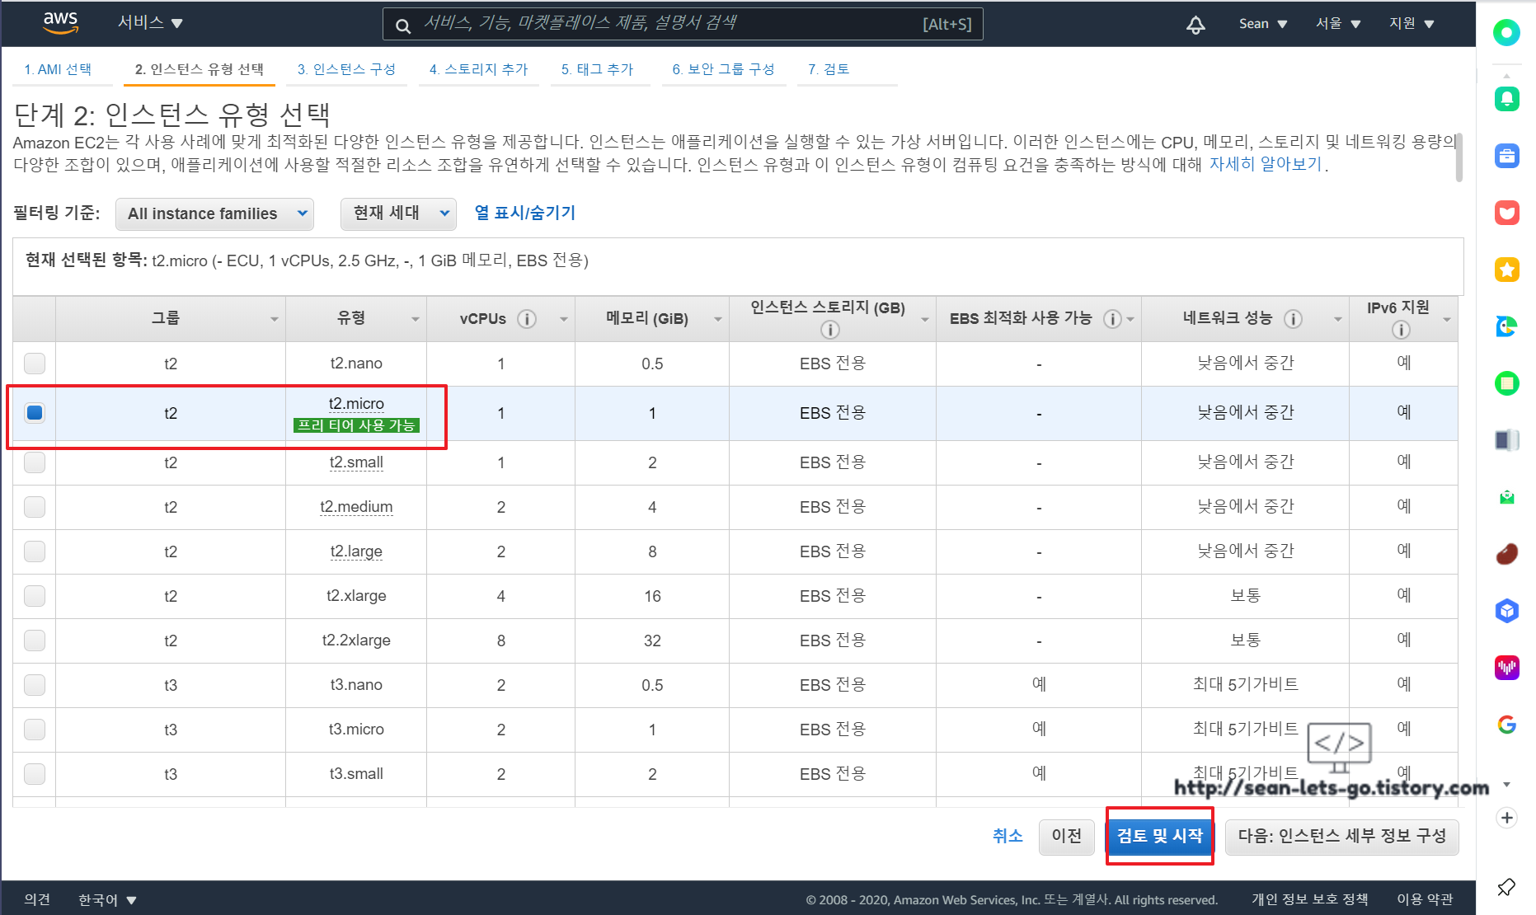
Task: Click the 이전 previous button
Action: point(1066,837)
